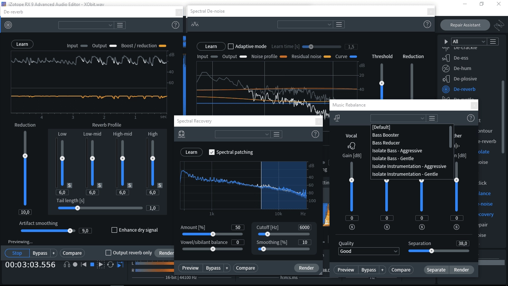Click the Music Rebalance module icon

tap(337, 118)
